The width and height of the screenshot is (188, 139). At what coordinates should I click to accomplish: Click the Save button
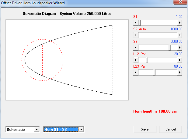(145, 129)
